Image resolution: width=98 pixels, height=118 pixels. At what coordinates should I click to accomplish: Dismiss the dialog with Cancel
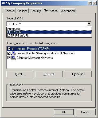(x=85, y=112)
